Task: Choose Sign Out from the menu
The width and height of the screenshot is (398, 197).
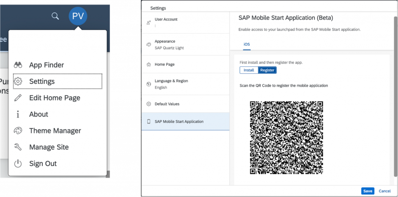Action: pyautogui.click(x=58, y=164)
